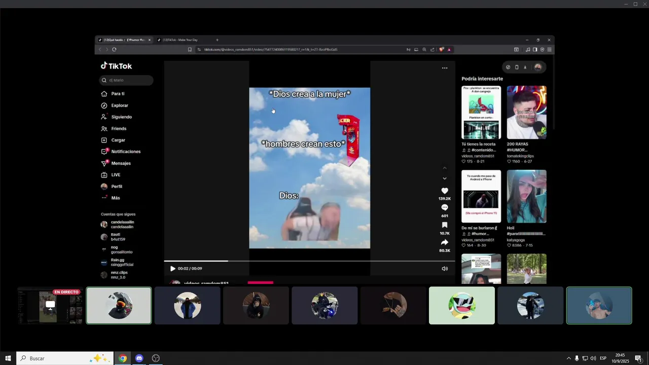Go to previous video with up chevron
The width and height of the screenshot is (649, 365).
click(445, 168)
